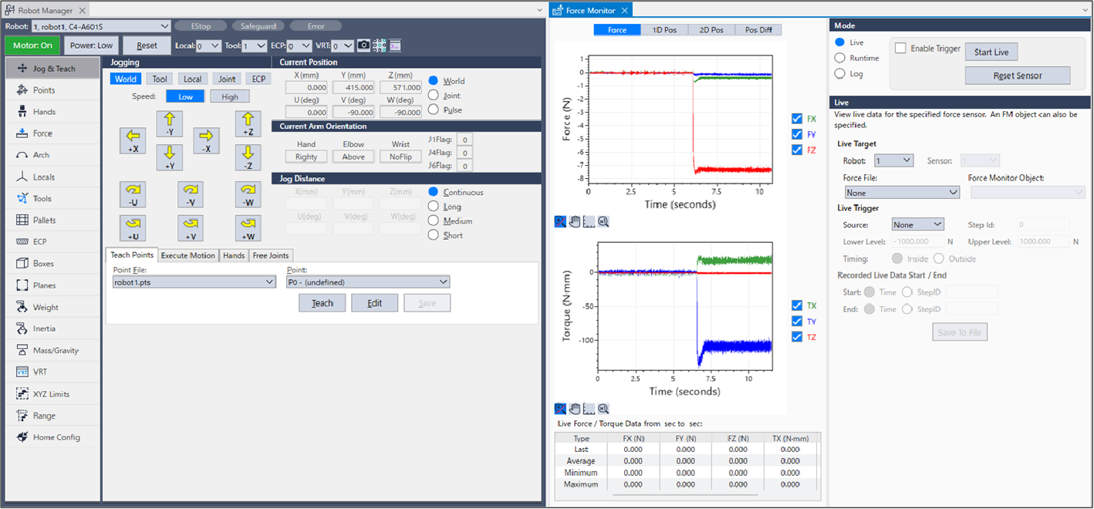Click the Y (mm) position field

pyautogui.click(x=353, y=88)
